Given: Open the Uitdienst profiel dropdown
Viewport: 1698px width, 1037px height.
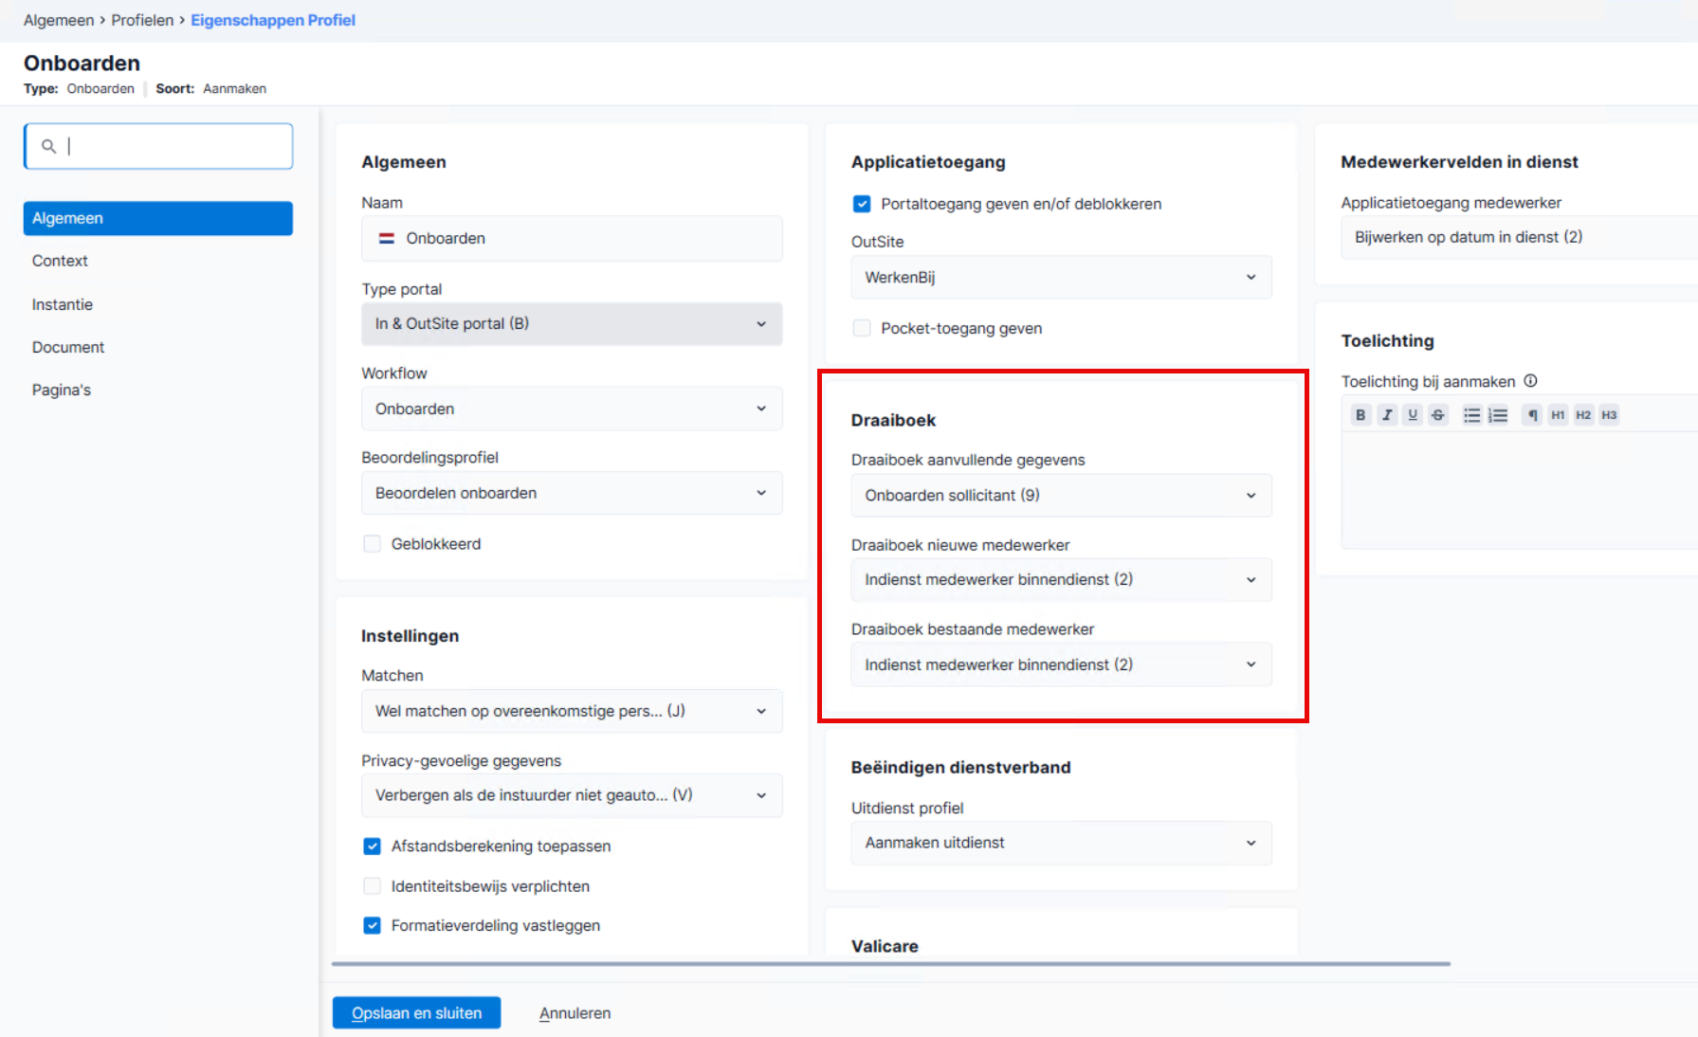Looking at the screenshot, I should pyautogui.click(x=1061, y=843).
